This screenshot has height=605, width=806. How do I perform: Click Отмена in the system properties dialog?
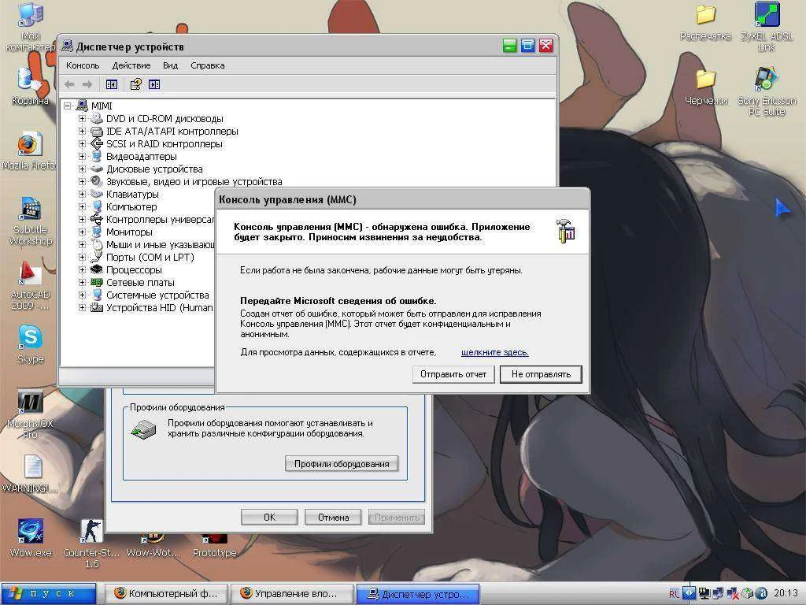pyautogui.click(x=333, y=517)
